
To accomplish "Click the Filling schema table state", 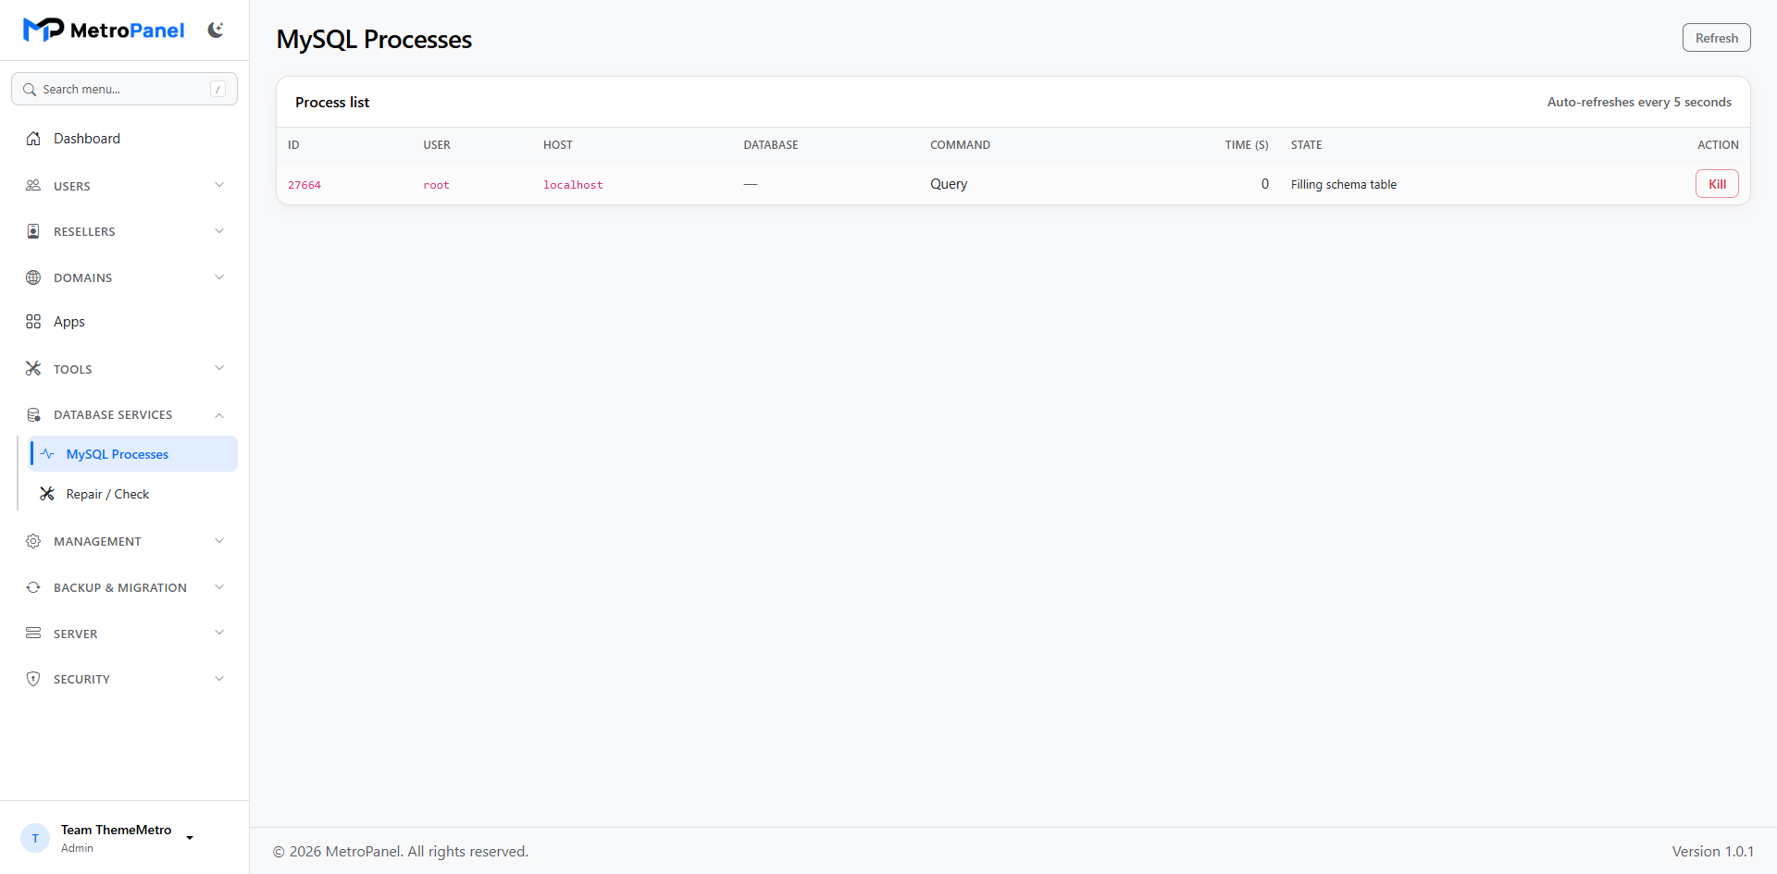I will point(1344,184).
